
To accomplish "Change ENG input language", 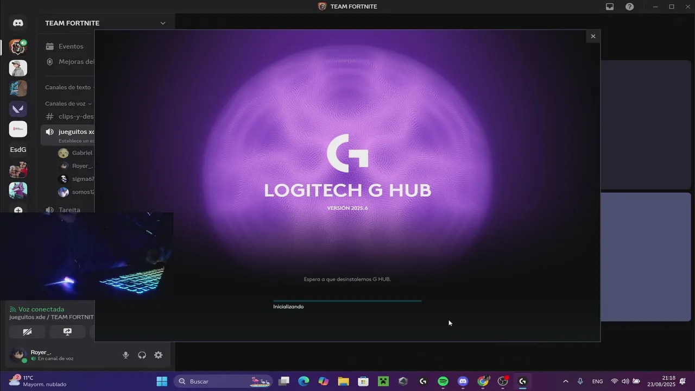I will (597, 381).
